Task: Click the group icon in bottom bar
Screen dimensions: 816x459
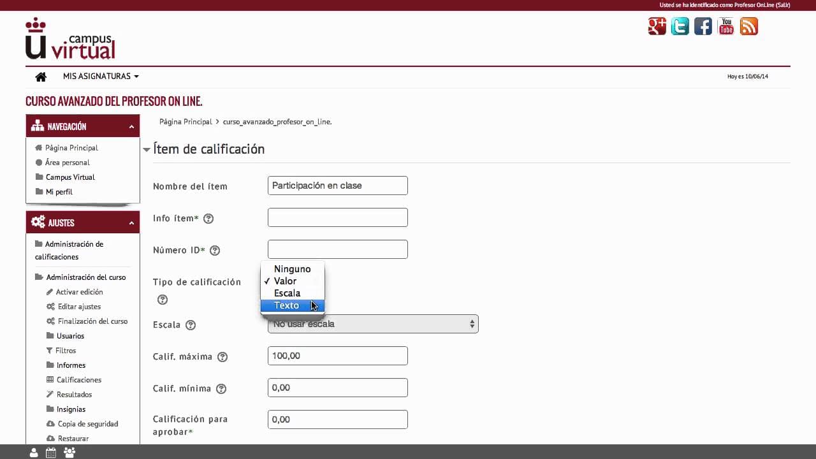Action: (69, 453)
